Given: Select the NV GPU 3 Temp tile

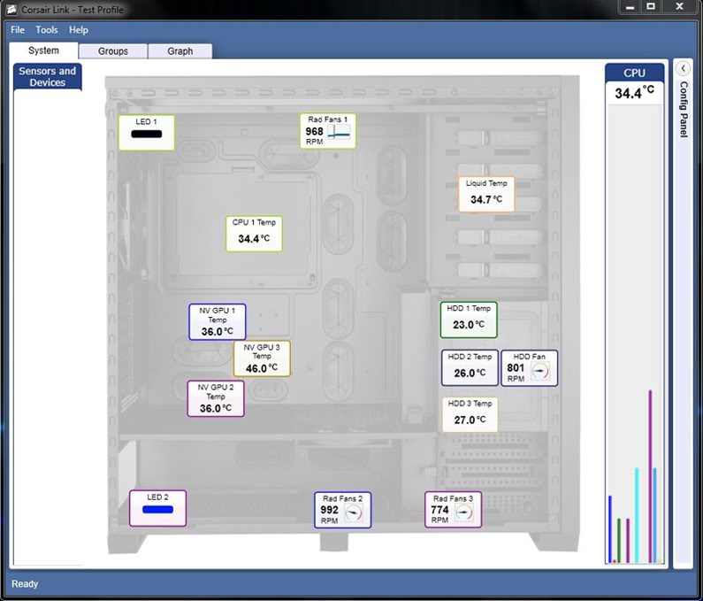Looking at the screenshot, I should [262, 358].
